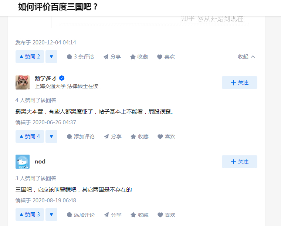Bookmark the first answer with 收藏 star
Screen dimensions: 281x226
click(x=139, y=57)
